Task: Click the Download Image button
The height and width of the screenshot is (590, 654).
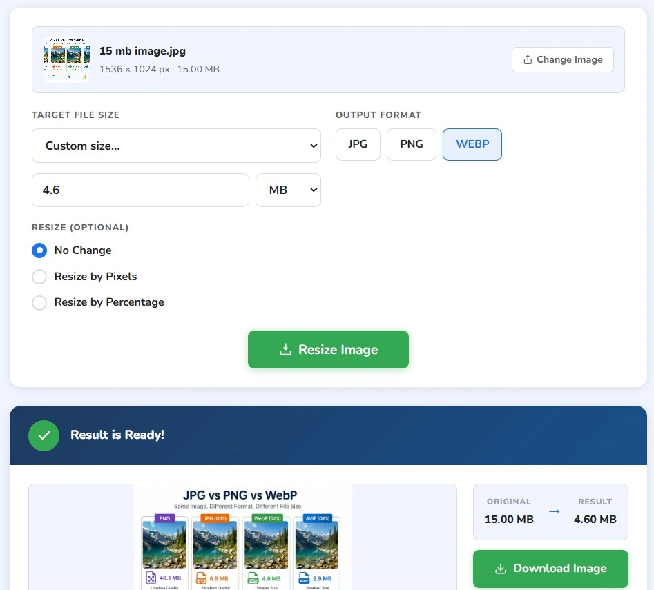Action: tap(550, 569)
